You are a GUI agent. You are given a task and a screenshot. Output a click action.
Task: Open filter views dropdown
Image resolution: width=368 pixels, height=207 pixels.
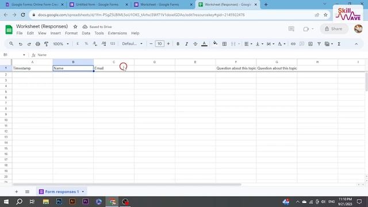coord(328,44)
